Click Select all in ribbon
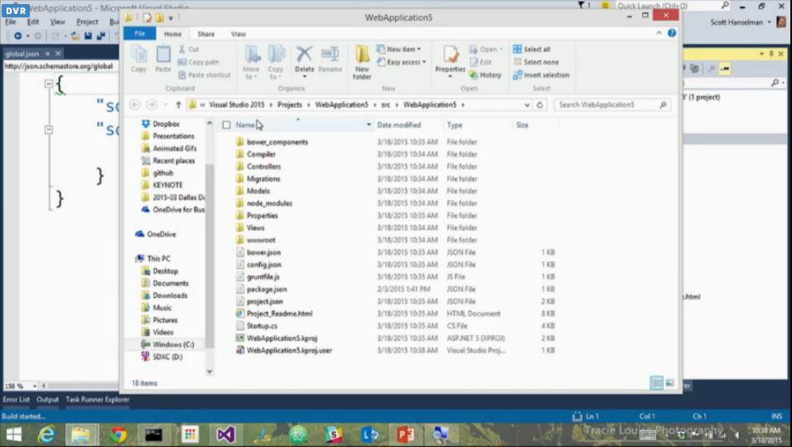This screenshot has width=792, height=447. (532, 50)
